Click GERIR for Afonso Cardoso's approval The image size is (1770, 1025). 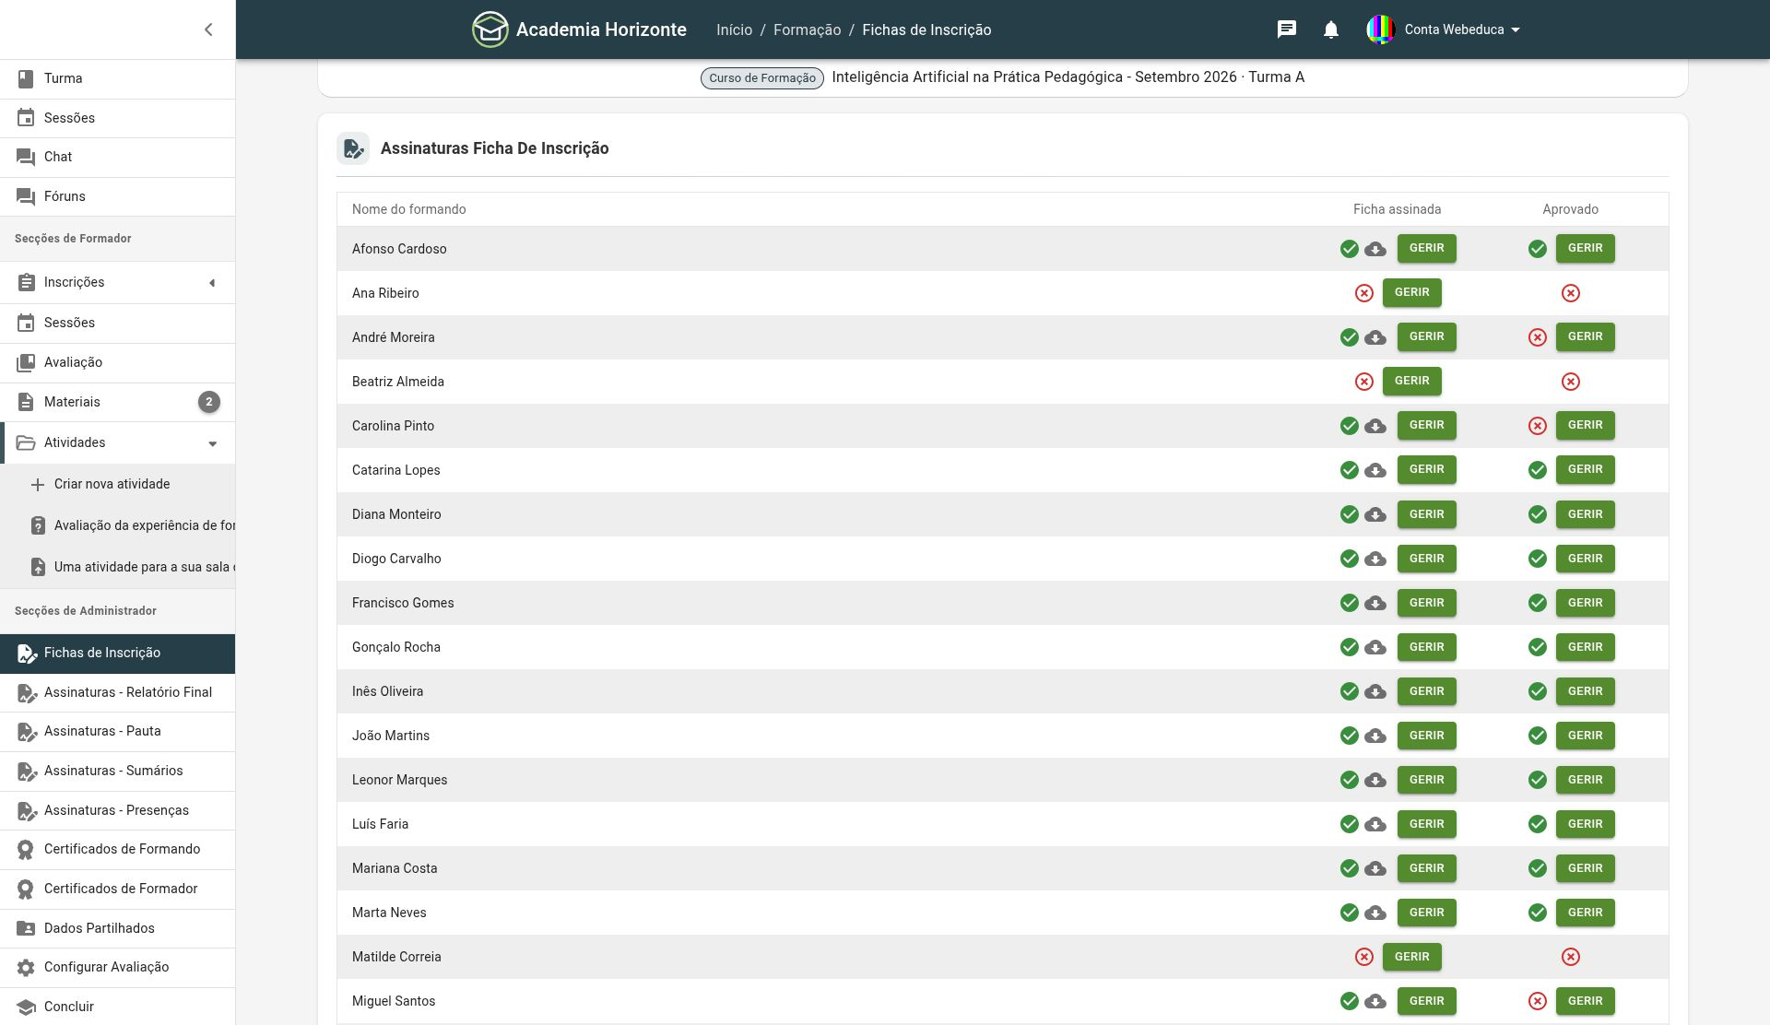[1586, 248]
